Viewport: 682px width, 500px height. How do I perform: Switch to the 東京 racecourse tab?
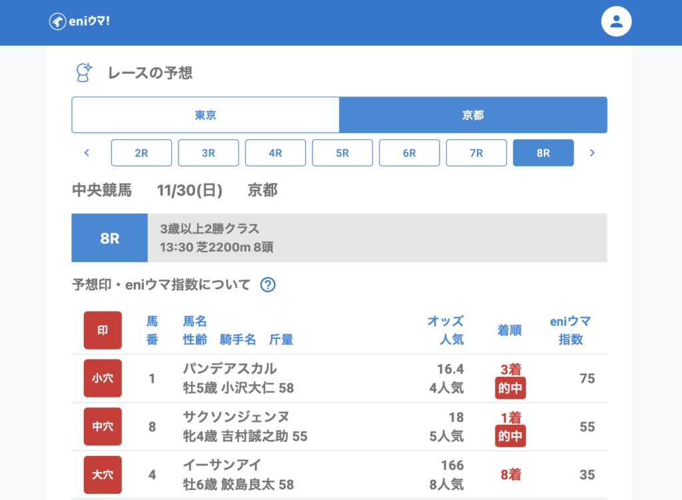[205, 115]
